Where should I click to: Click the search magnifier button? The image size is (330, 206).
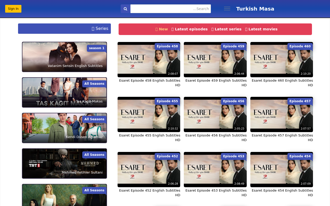126,9
